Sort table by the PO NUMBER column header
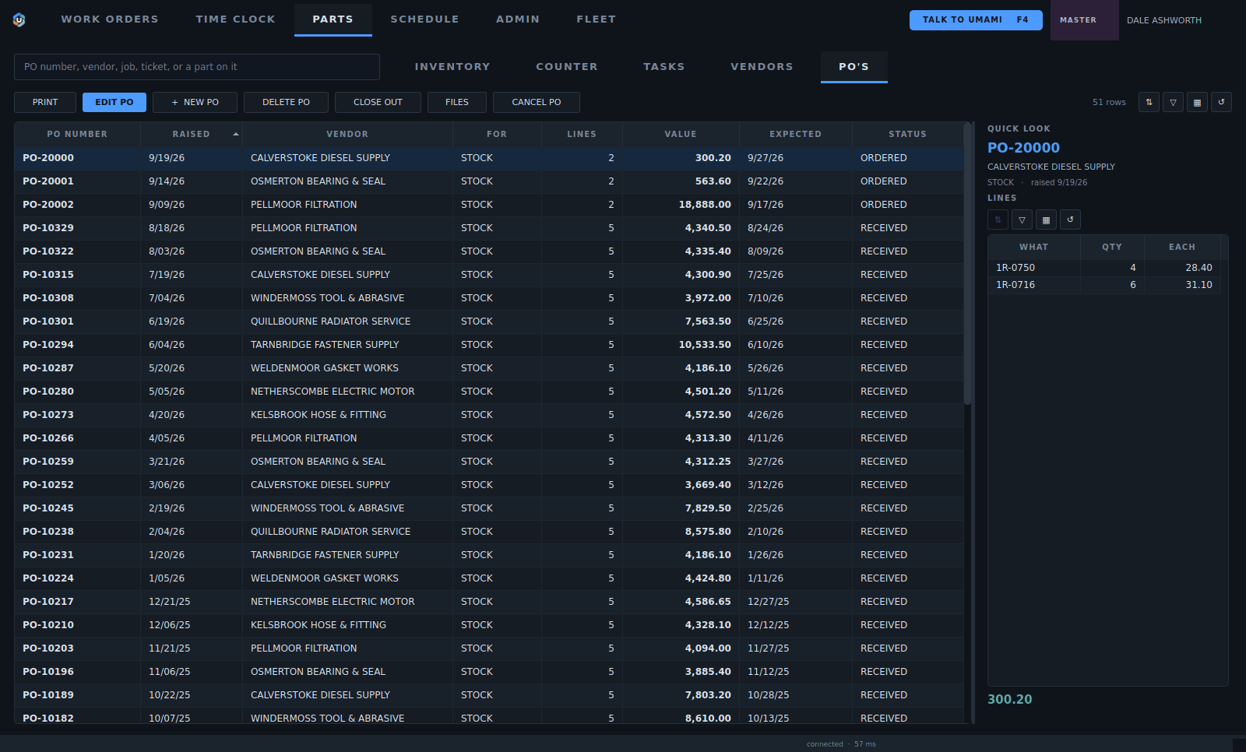Image resolution: width=1246 pixels, height=752 pixels. coord(77,134)
